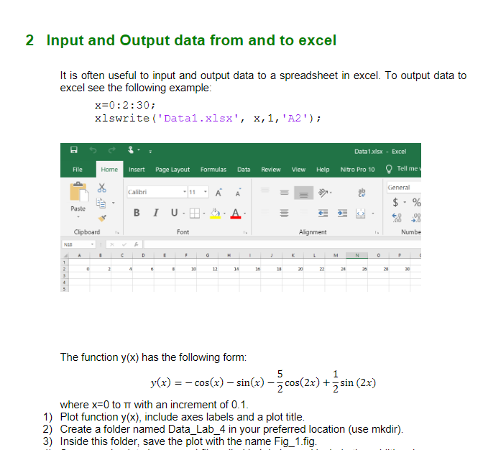
Task: Click inside the Excel formula bar
Action: (282, 244)
